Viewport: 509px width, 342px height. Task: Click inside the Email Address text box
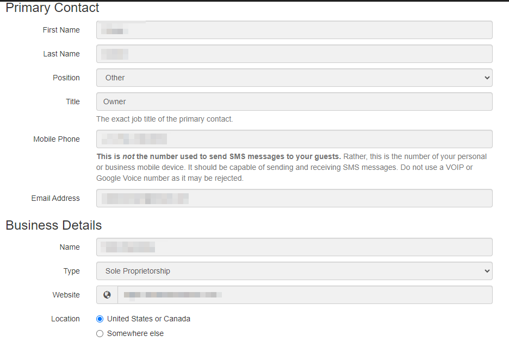[x=294, y=198]
